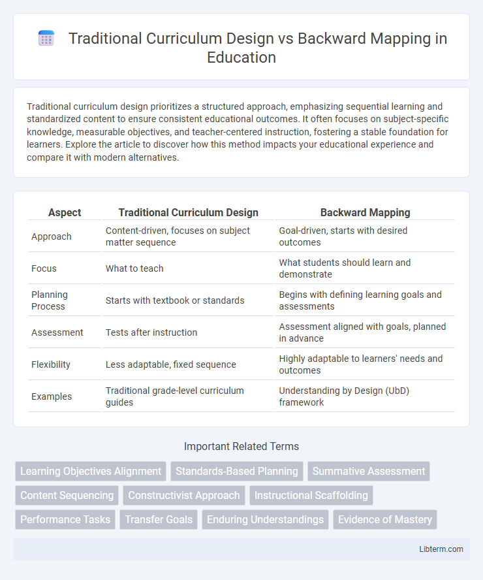Select the Standards-Based Planning tag

click(x=238, y=471)
